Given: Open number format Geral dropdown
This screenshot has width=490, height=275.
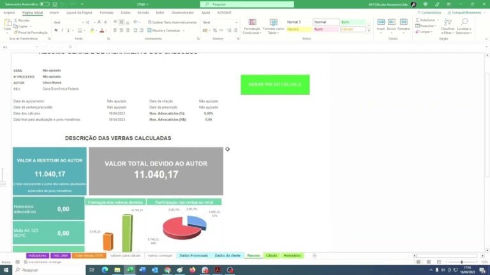Looking at the screenshot, I should coord(236,22).
